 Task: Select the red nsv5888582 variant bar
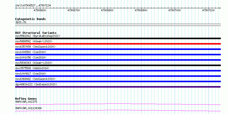(118, 44)
